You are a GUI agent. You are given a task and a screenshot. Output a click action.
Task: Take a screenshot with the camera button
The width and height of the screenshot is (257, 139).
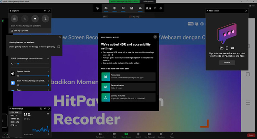pos(14,19)
